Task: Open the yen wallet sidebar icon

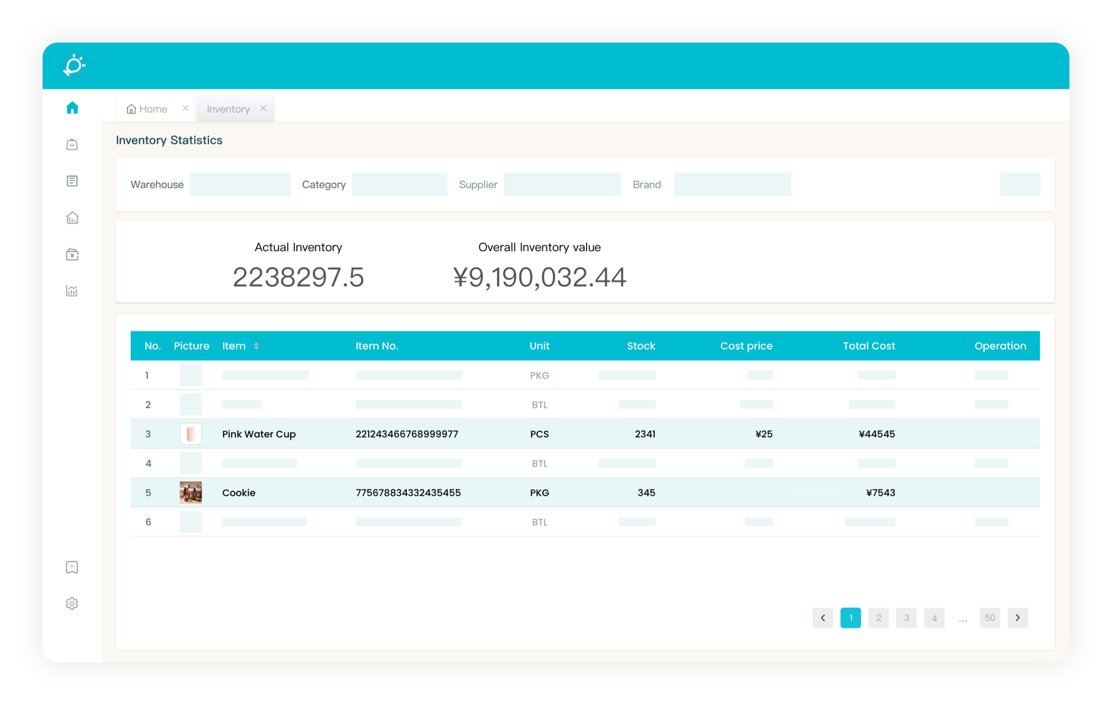Action: pyautogui.click(x=73, y=254)
